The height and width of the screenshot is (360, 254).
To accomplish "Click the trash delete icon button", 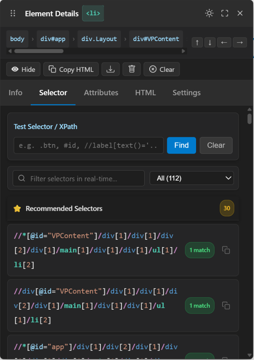I will click(x=132, y=69).
